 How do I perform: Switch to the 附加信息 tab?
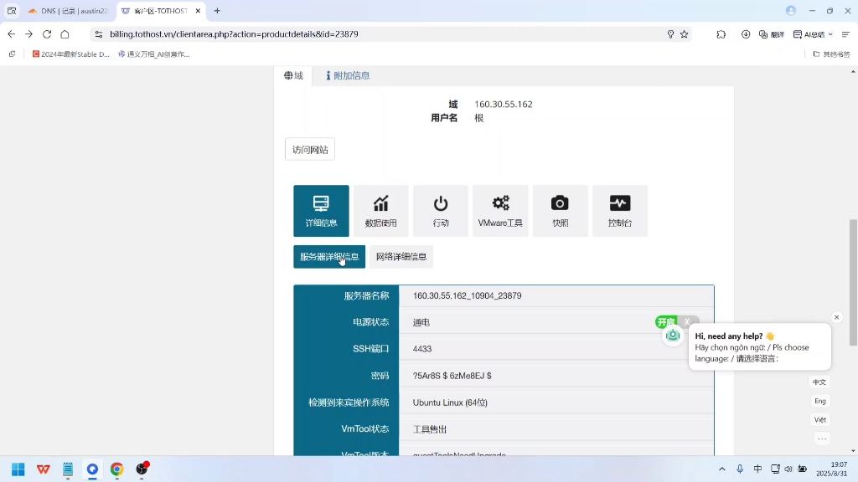[348, 75]
